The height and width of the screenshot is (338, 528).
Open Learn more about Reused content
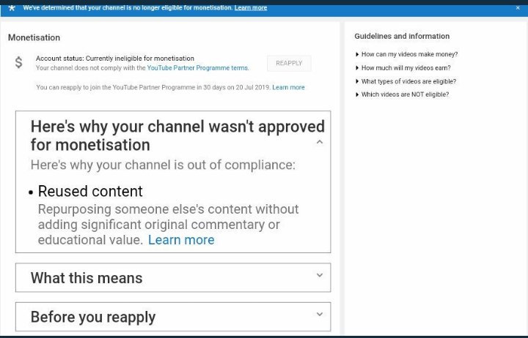tap(181, 240)
